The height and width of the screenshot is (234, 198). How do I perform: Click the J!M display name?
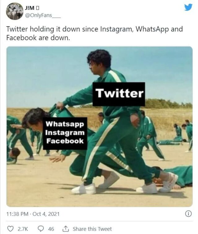(30, 8)
